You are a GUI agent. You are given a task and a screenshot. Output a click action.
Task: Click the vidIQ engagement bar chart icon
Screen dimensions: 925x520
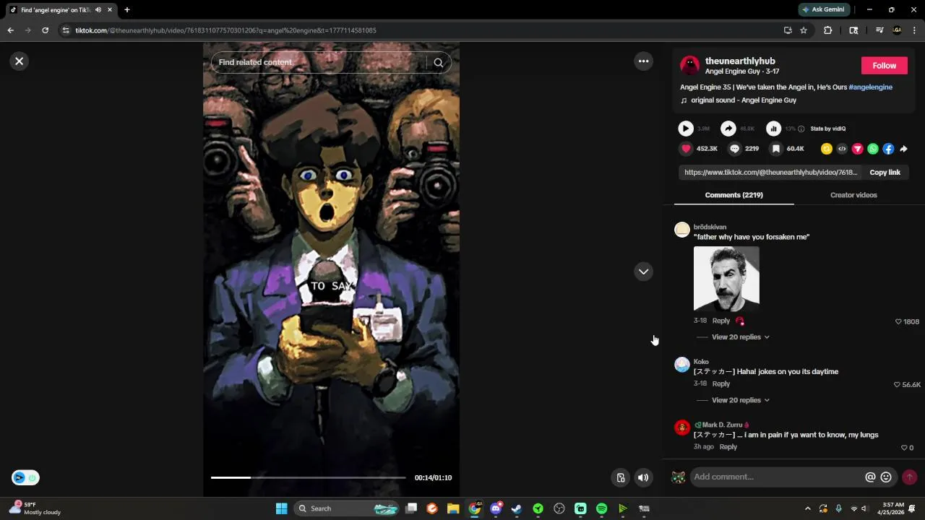(773, 129)
